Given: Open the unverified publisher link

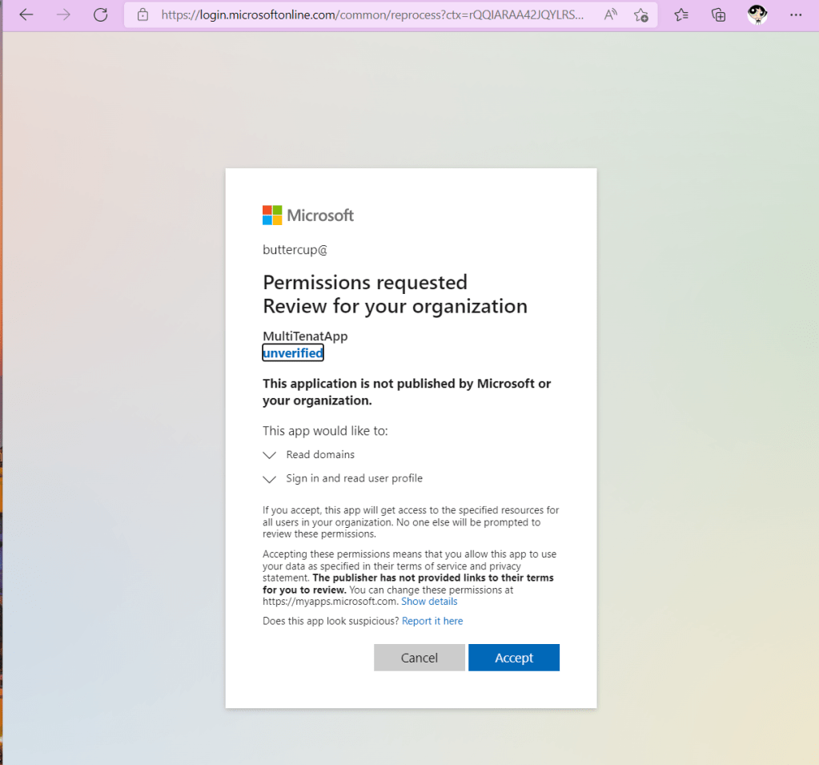Looking at the screenshot, I should click(x=293, y=353).
